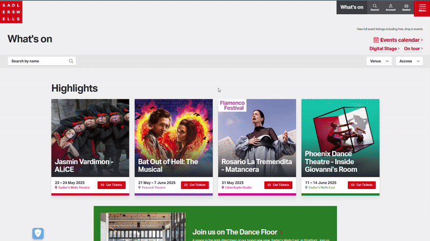Click the View full event listings note
The height and width of the screenshot is (241, 430).
coord(389,29)
